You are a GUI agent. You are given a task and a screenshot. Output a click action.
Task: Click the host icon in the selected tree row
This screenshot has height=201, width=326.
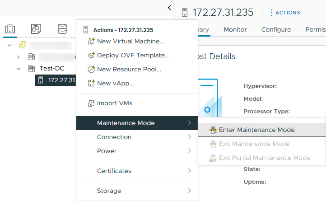click(41, 80)
